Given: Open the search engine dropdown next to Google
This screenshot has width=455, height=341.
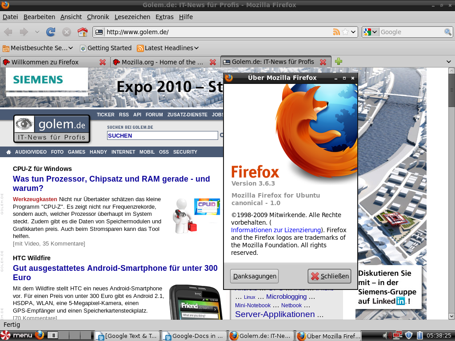Looking at the screenshot, I should coord(375,32).
